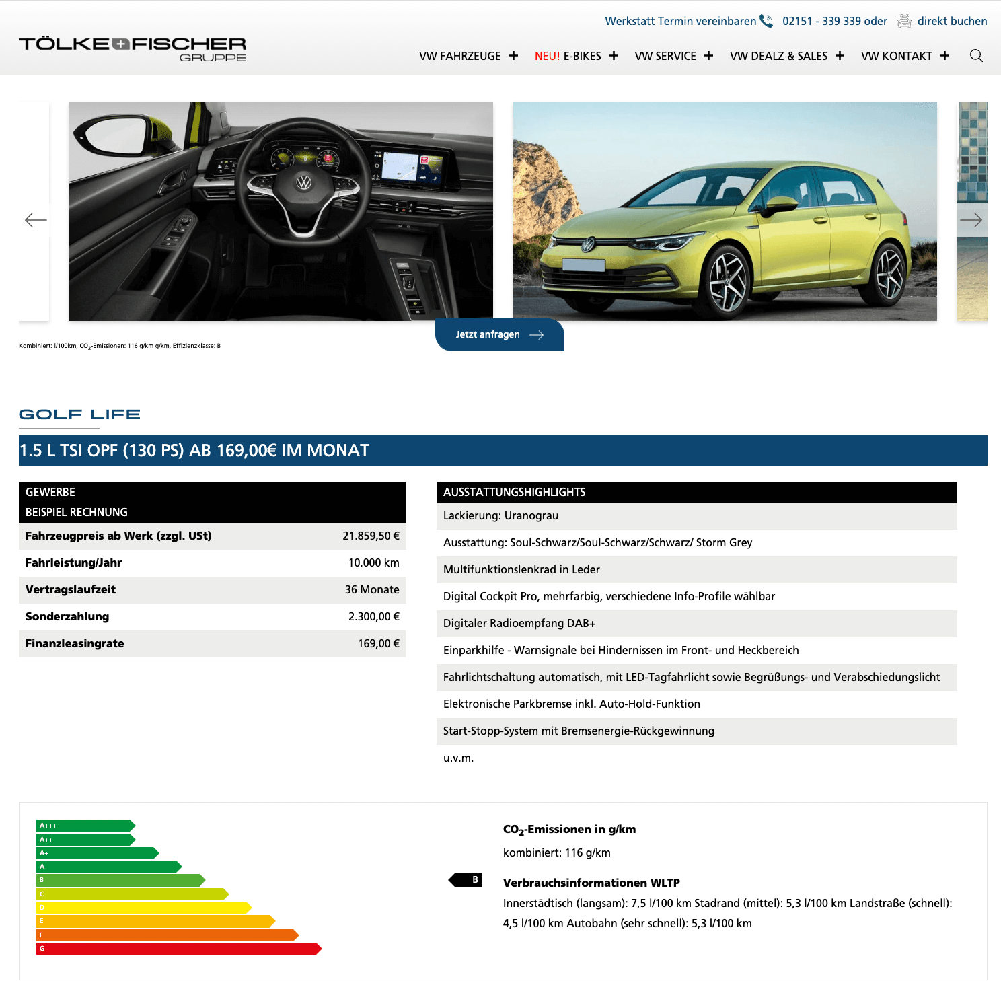
Task: Click the CO2-Emissionen in g/km heading
Action: pos(569,830)
